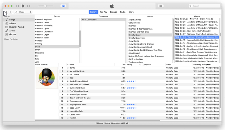Click the Artists microphone icon in sidebar

[x=7, y=31]
